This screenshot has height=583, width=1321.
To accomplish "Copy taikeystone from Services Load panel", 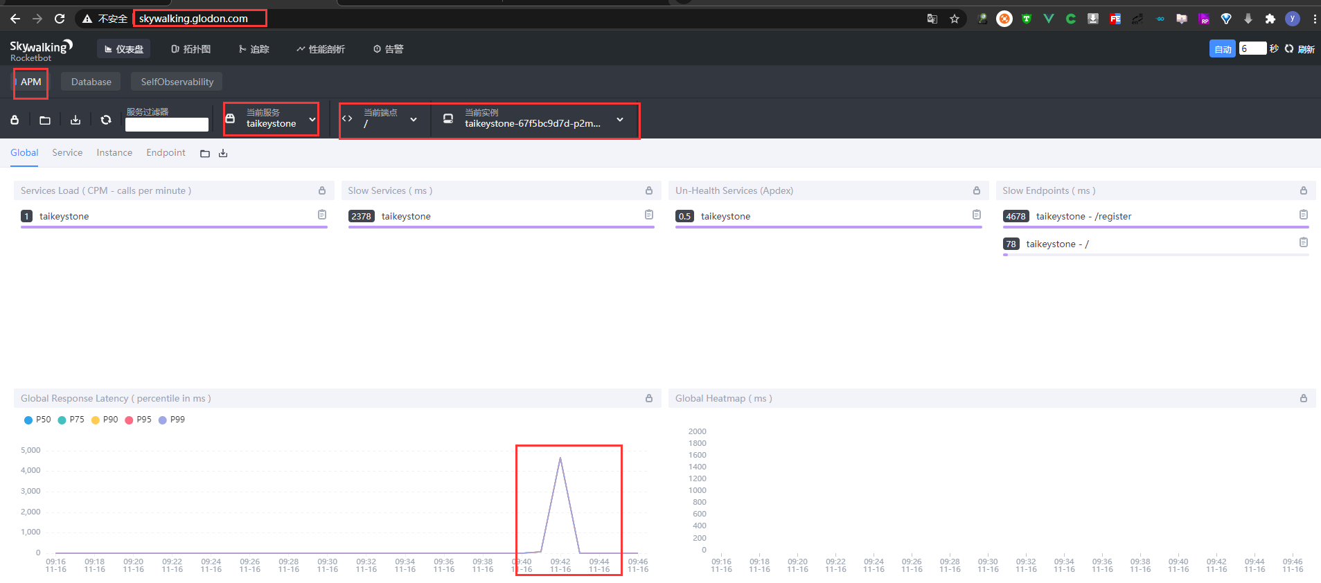I will tap(322, 215).
